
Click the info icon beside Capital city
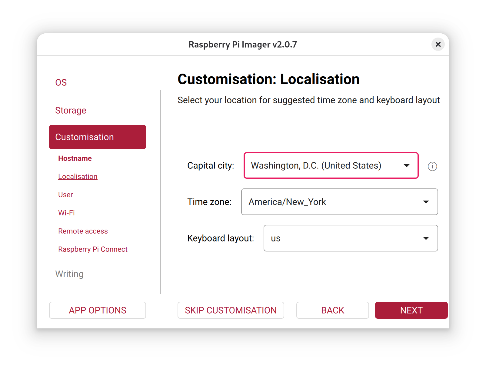tap(432, 166)
